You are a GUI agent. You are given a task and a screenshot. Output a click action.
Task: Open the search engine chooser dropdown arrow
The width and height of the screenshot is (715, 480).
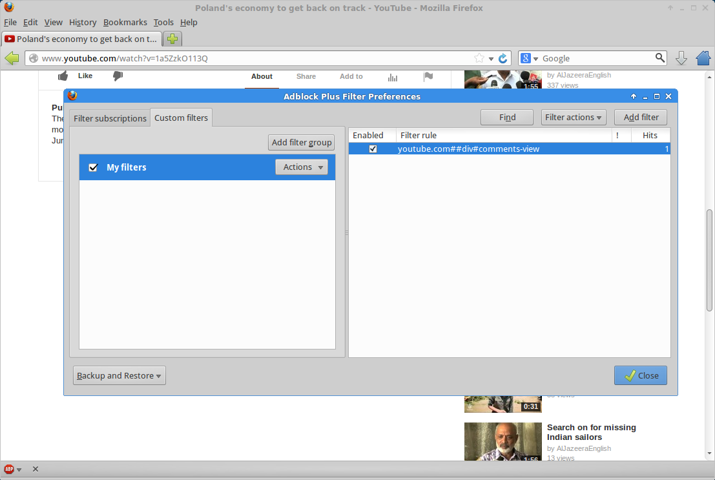[x=536, y=59]
